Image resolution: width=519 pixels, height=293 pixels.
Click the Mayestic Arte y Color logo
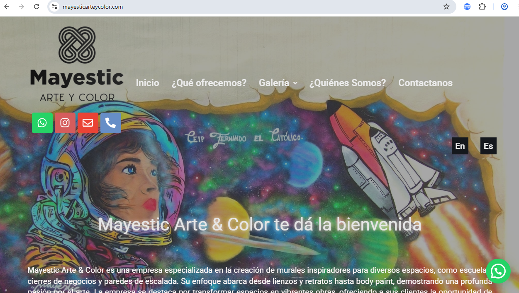77,64
